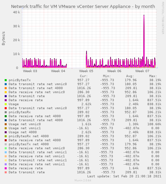Image resolution: width=166 pixels, height=184 pixels.
Task: Click the yellow Data receive rate net vmnic0 swatch
Action: [x=6, y=92]
